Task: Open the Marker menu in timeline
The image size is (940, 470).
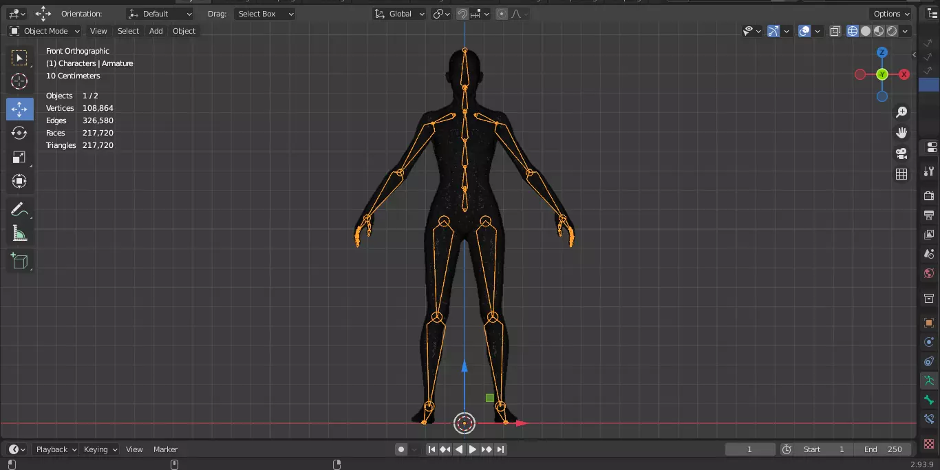Action: click(x=165, y=449)
